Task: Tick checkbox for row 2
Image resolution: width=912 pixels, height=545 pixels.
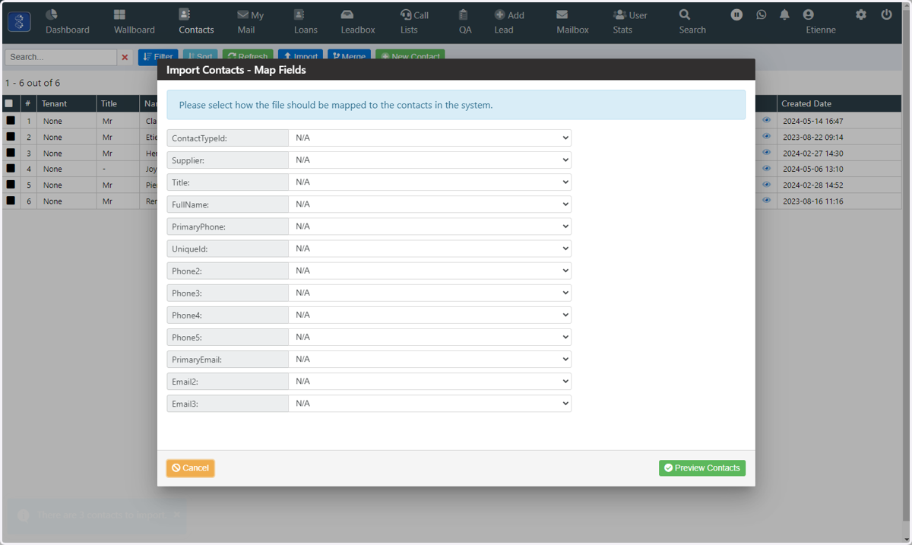Action: 11,136
